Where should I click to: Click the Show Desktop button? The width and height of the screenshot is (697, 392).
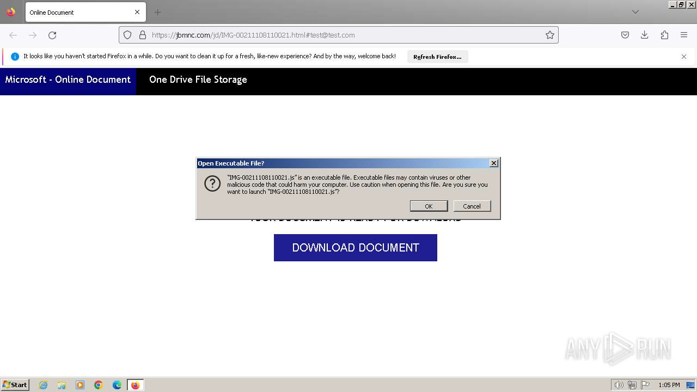tap(691, 385)
